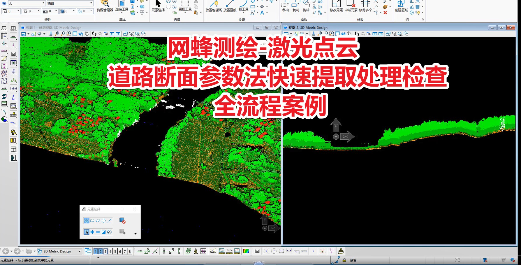Viewport: 521px width, 265px height.
Task: Click the 缺省 level in status bar
Action: coord(353,260)
